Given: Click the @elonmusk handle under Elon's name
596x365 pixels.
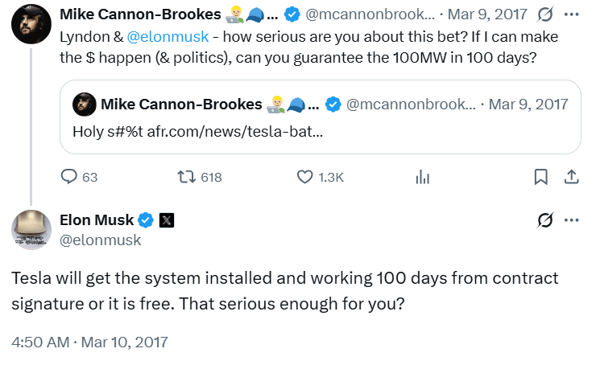Looking at the screenshot, I should 101,240.
